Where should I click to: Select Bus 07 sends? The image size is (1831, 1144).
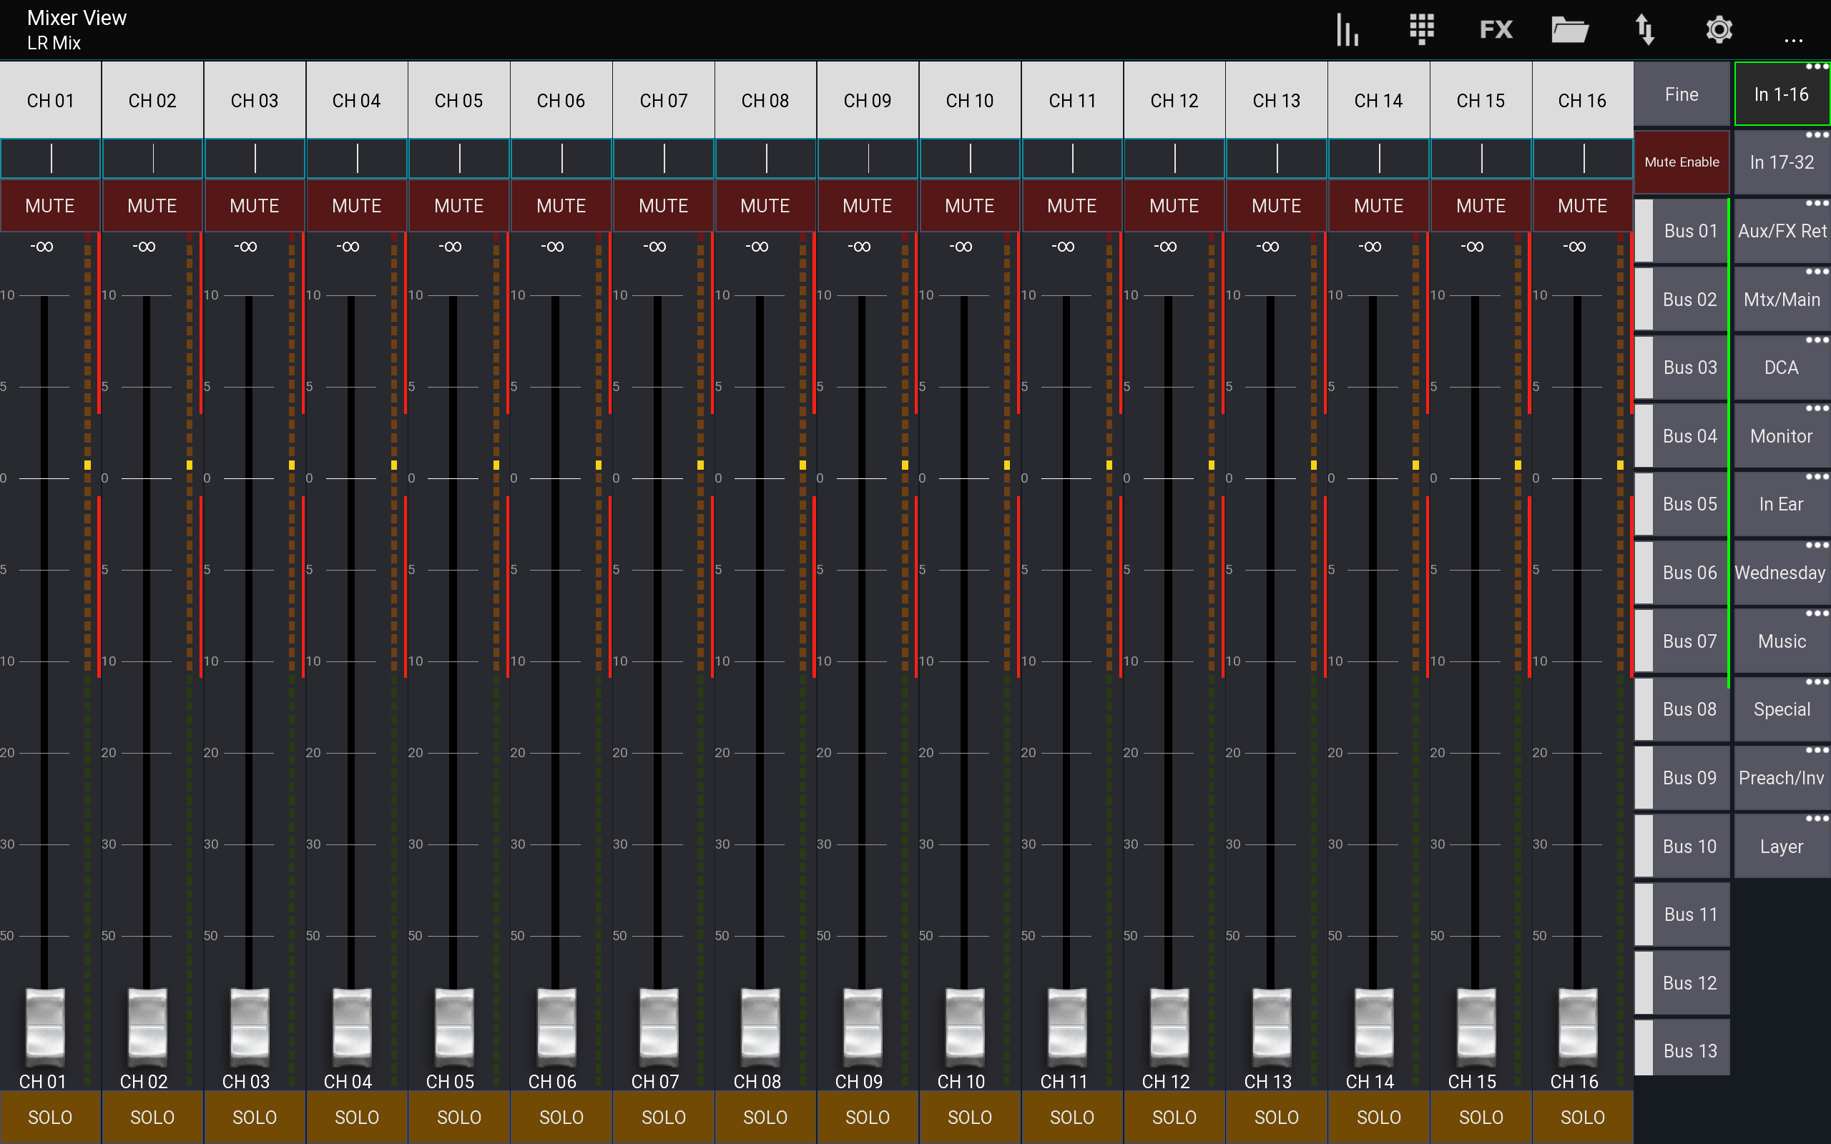click(1682, 641)
